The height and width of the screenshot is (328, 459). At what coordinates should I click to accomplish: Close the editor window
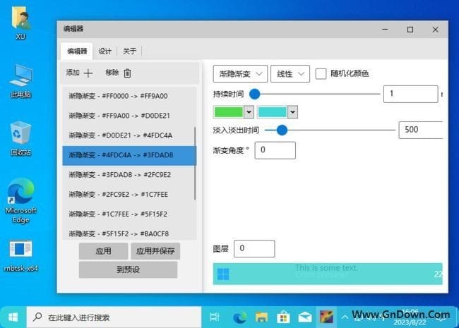coord(435,30)
